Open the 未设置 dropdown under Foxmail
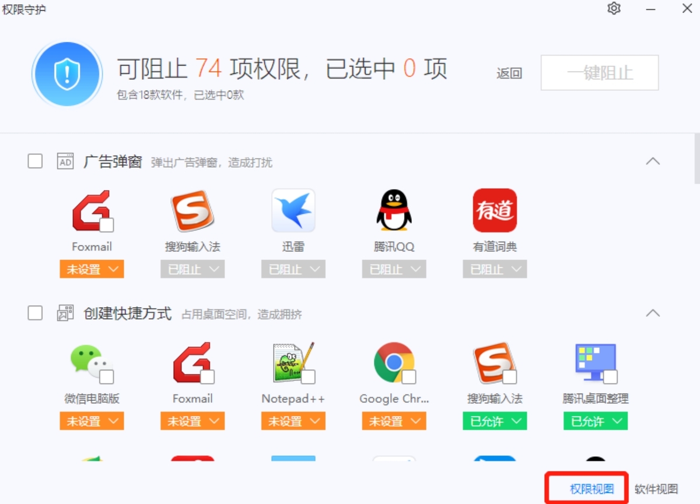The width and height of the screenshot is (700, 504). [x=92, y=269]
